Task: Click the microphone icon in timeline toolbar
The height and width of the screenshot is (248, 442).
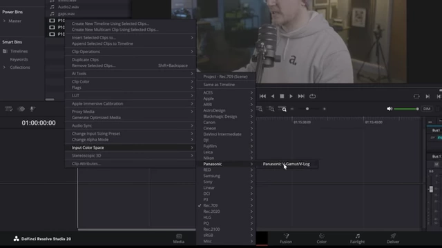Action: [x=32, y=109]
